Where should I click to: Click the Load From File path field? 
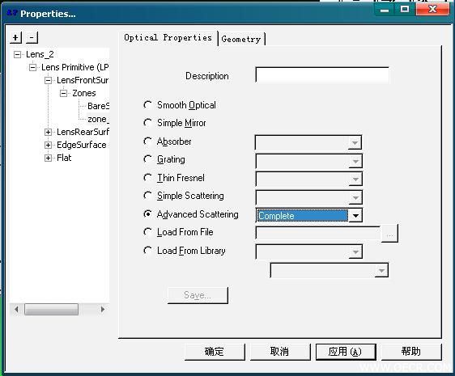pos(318,233)
